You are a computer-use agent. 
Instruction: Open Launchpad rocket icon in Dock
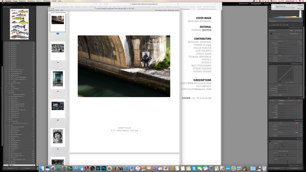point(53,168)
